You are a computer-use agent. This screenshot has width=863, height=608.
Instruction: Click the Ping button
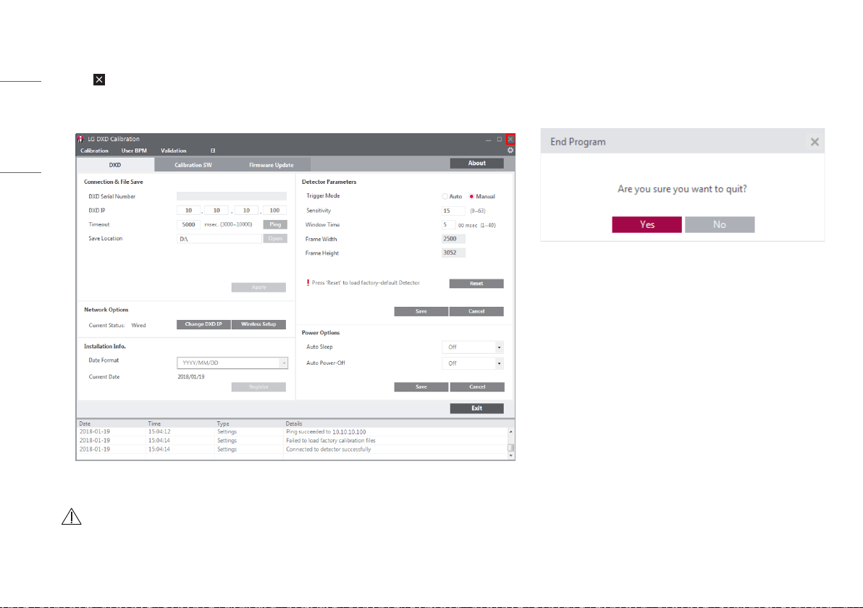[x=275, y=224]
